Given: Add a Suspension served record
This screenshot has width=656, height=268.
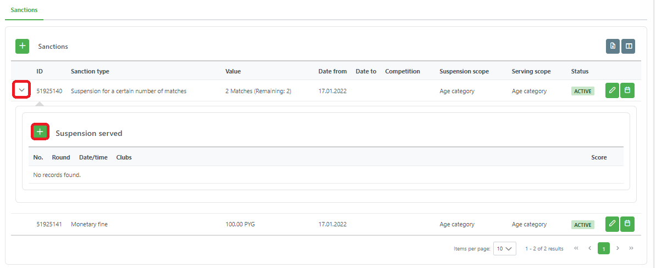Looking at the screenshot, I should [40, 132].
